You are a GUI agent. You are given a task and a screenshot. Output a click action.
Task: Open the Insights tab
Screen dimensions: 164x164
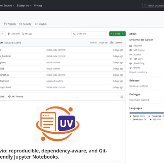click(41, 24)
